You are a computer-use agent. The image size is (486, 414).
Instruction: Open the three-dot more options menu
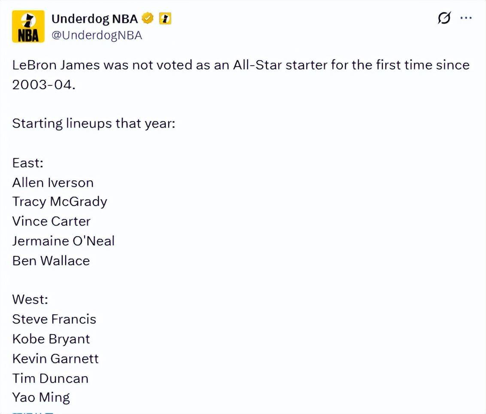point(466,18)
